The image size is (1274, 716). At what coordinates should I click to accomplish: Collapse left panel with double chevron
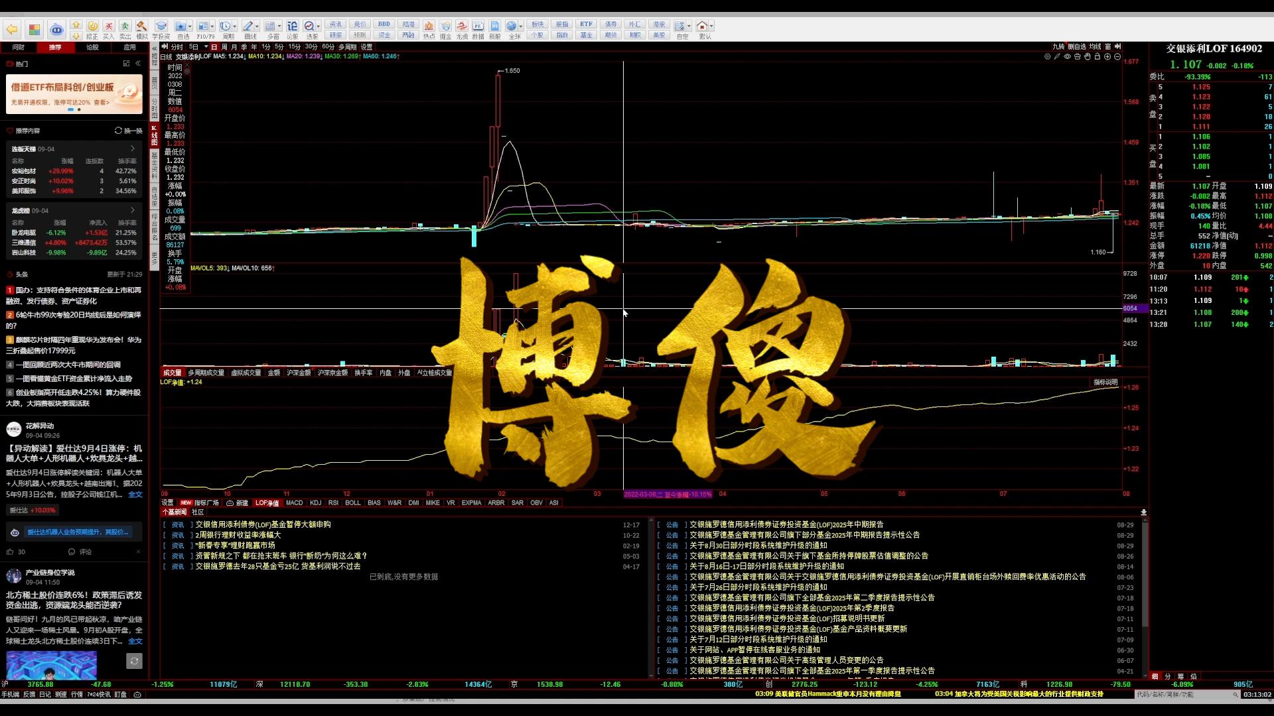pyautogui.click(x=138, y=64)
